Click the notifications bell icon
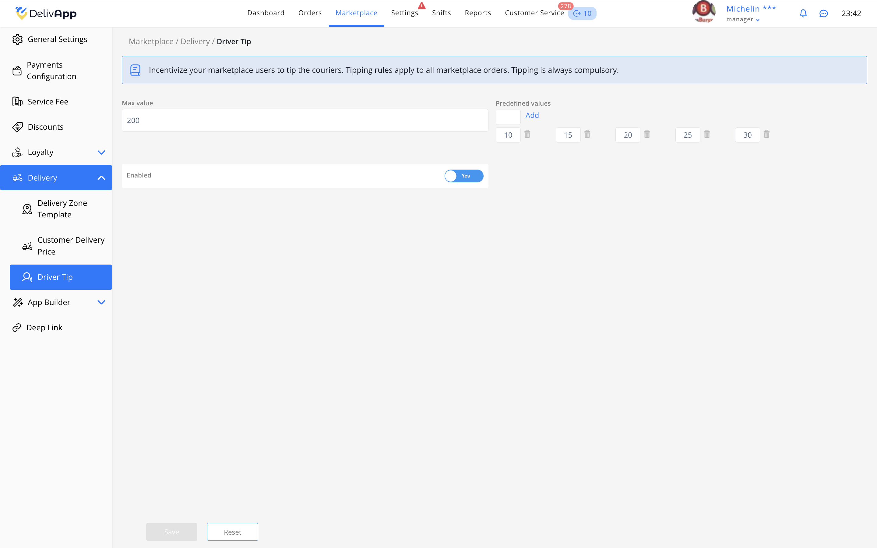 803,13
